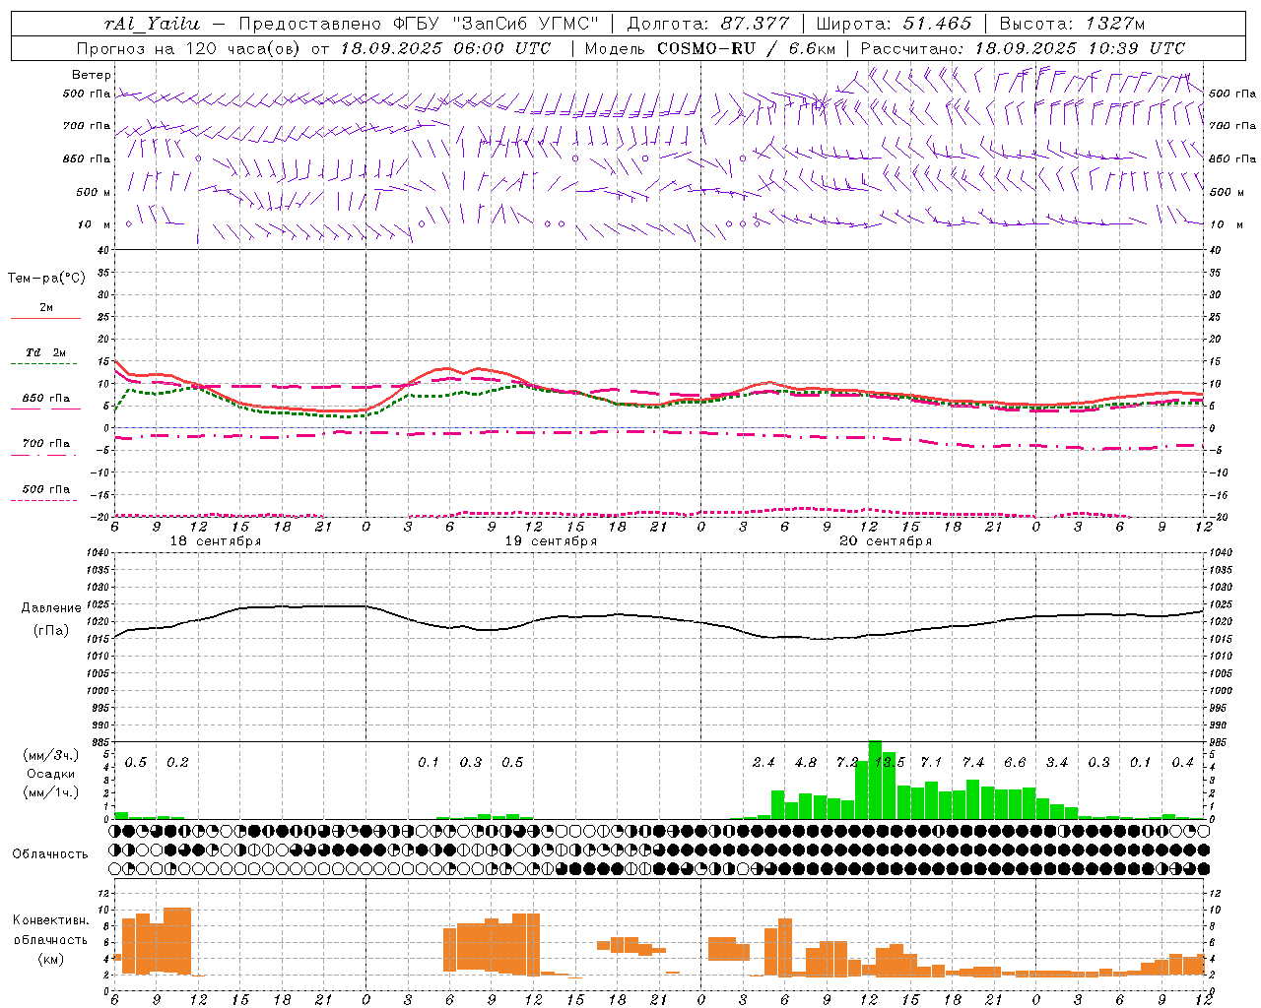Click the station name rAl_Yailu

pyautogui.click(x=151, y=24)
